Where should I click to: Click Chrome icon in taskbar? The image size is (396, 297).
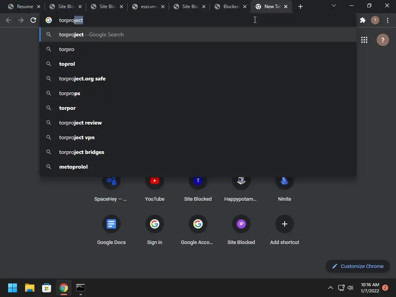click(x=64, y=288)
